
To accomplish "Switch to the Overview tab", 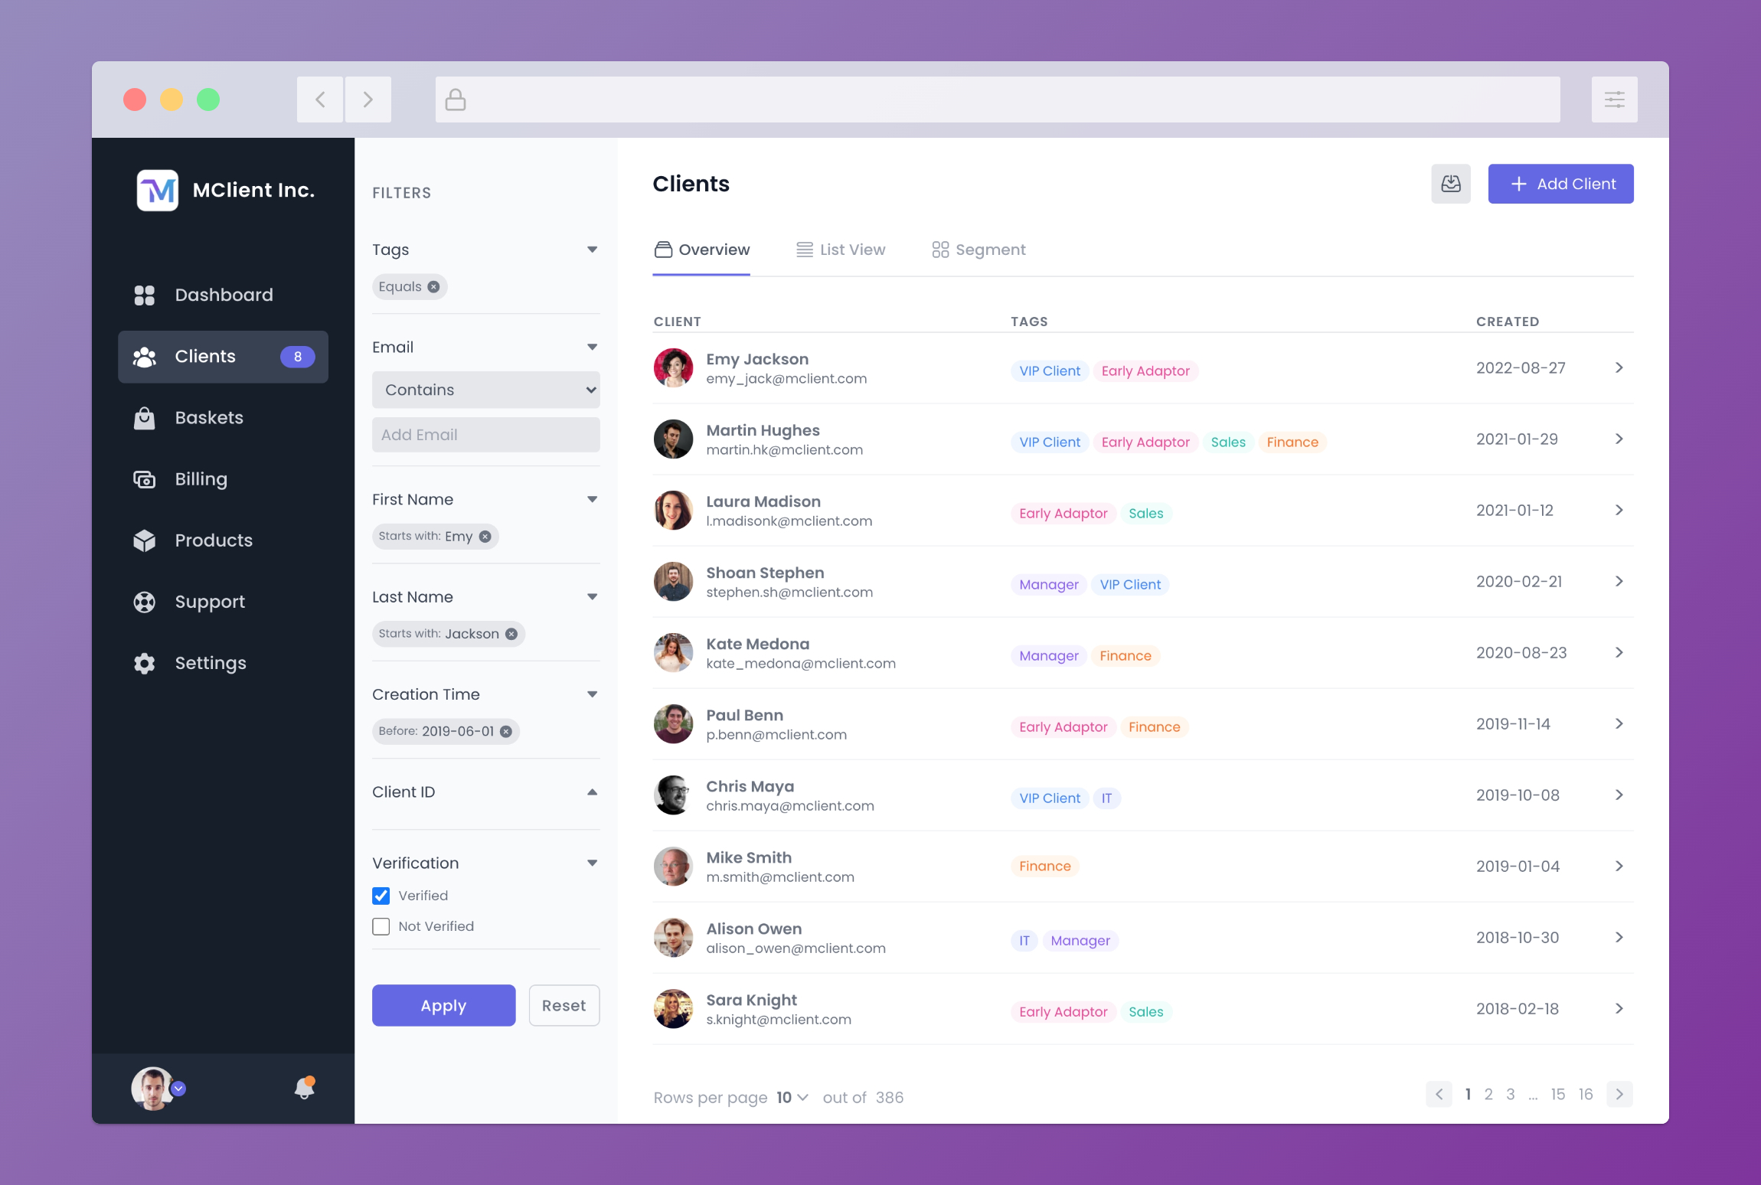I will click(701, 250).
